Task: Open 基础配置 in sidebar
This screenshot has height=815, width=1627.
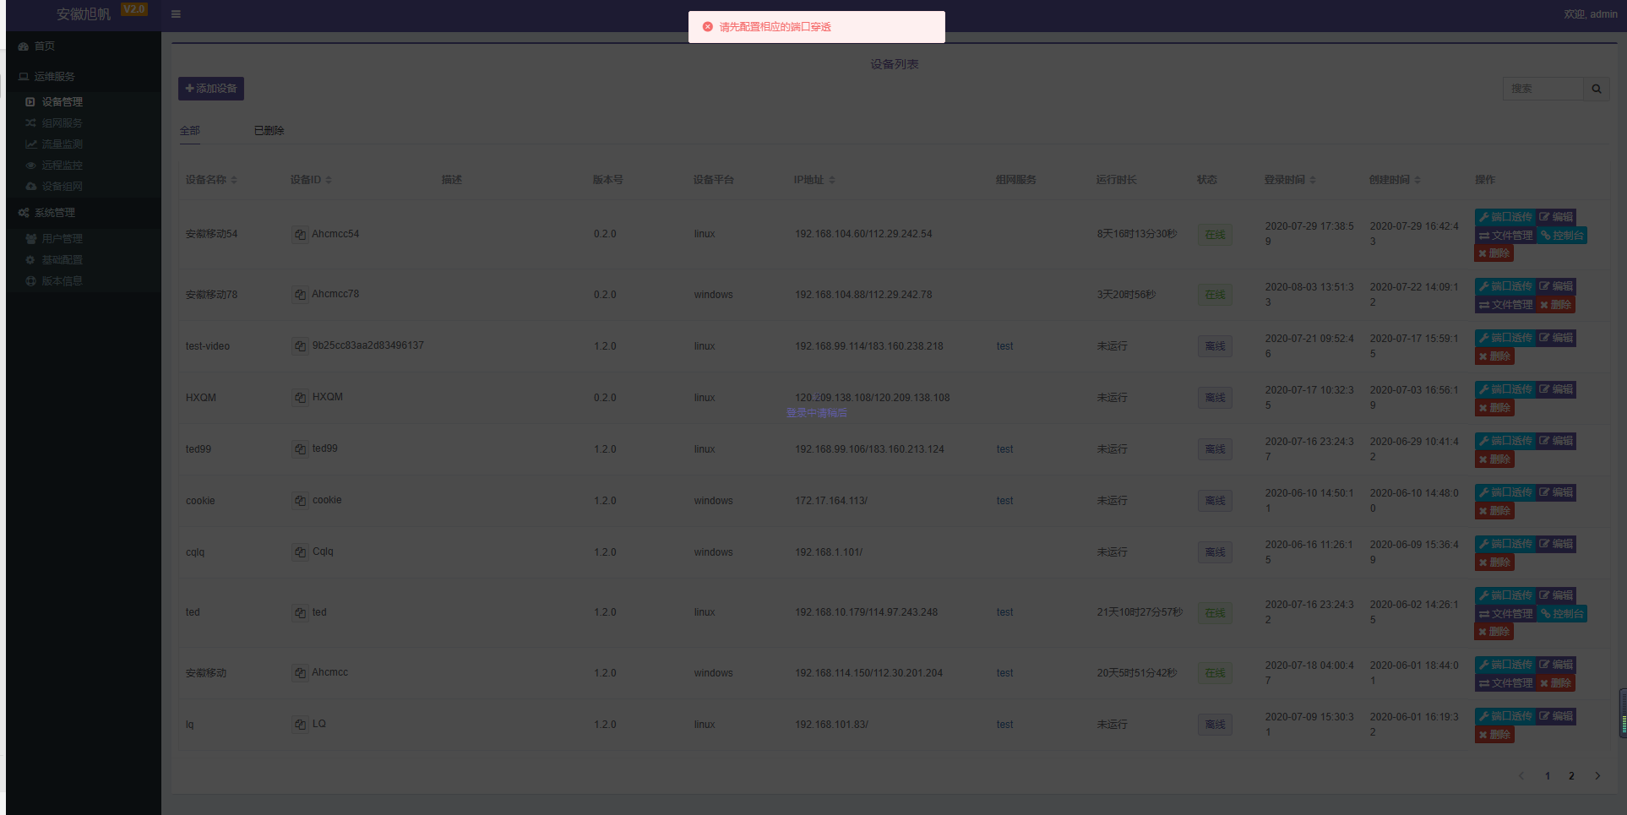Action: tap(83, 260)
